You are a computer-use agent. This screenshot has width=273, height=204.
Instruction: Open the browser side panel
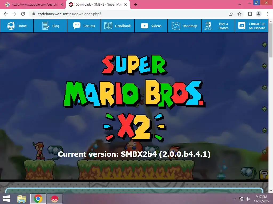point(250,14)
